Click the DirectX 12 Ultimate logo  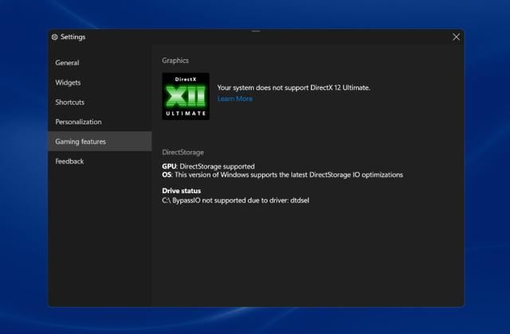185,96
